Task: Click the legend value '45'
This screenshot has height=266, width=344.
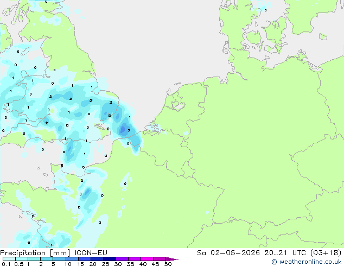Action: pos(155,264)
